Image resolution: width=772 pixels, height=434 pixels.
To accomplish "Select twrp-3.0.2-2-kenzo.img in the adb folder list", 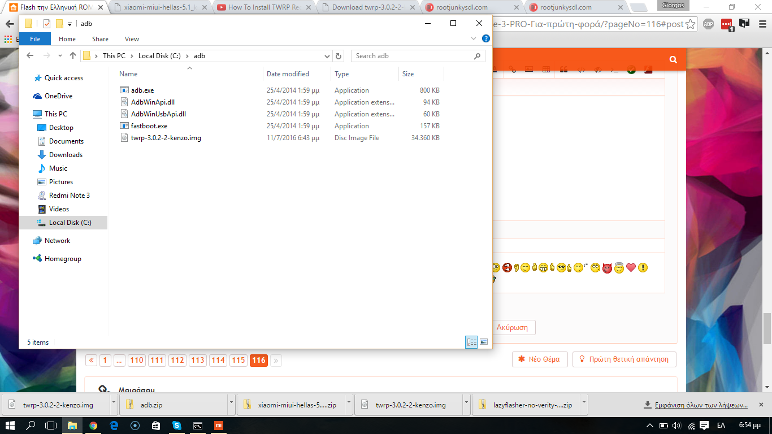I will [x=166, y=138].
